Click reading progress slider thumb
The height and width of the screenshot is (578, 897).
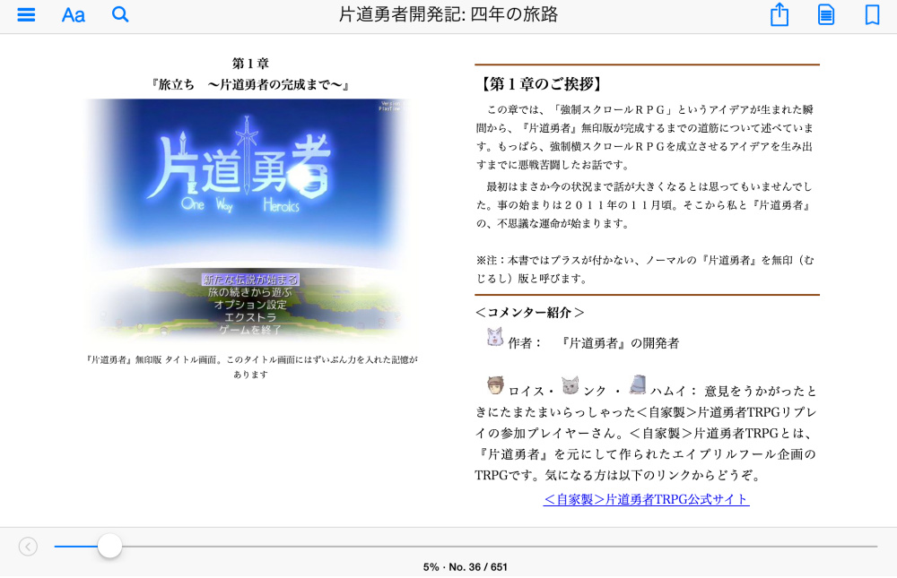pos(109,546)
